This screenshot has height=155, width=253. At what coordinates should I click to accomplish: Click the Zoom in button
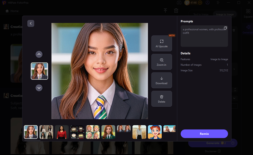pos(161,62)
